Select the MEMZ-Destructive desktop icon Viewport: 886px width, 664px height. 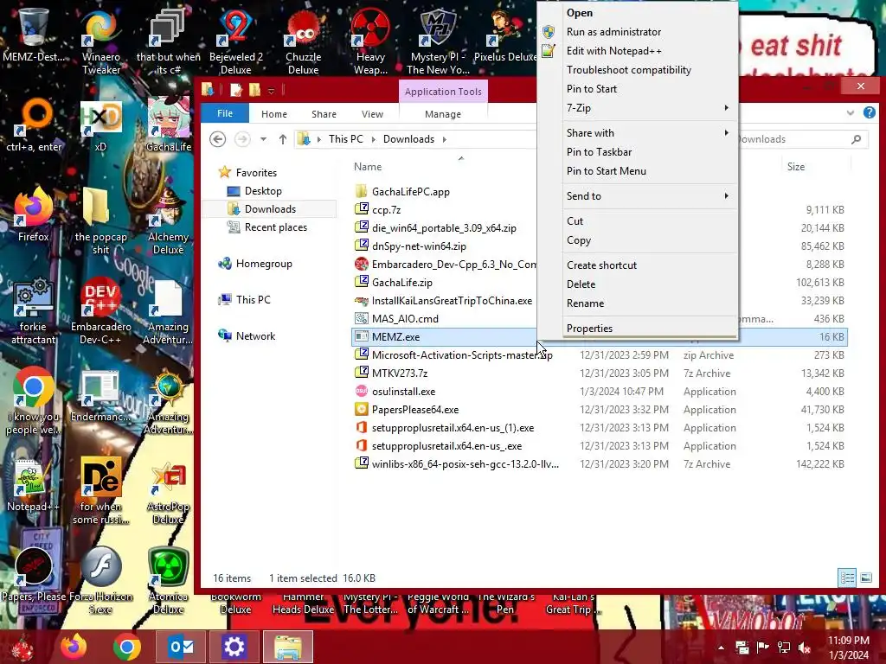34,34
